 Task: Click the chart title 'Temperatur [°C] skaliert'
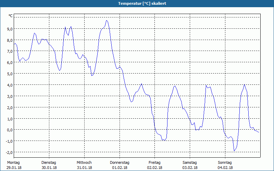(x=142, y=3)
